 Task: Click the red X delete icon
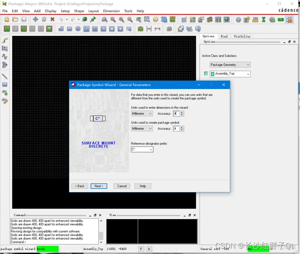(52, 19)
